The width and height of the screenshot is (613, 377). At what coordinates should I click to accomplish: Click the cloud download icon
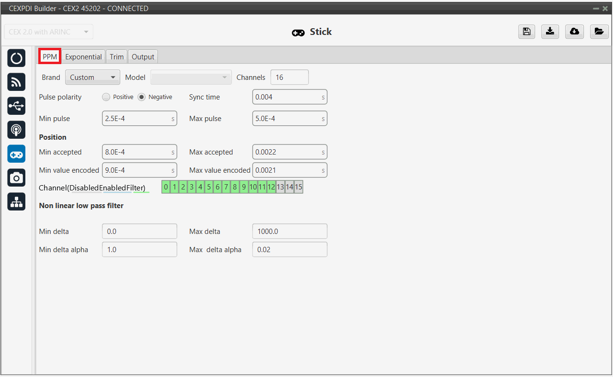click(574, 32)
